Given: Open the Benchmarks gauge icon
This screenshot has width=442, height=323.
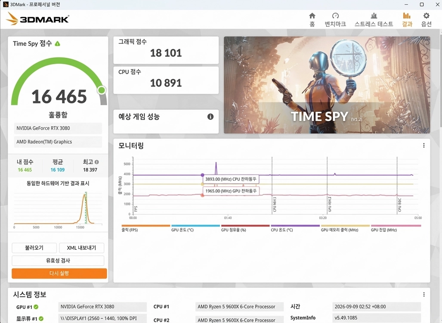Looking at the screenshot, I should point(335,16).
